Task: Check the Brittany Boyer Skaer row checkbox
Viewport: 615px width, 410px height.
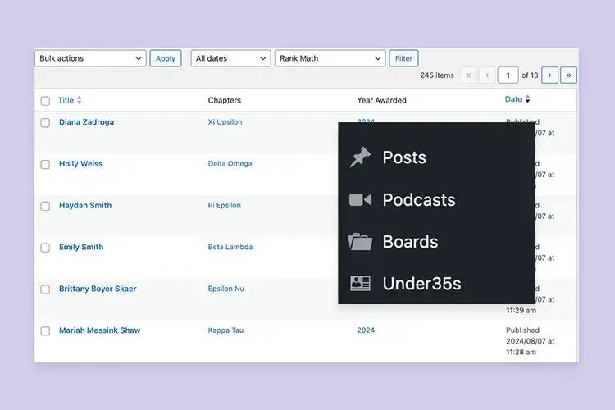Action: pyautogui.click(x=45, y=289)
